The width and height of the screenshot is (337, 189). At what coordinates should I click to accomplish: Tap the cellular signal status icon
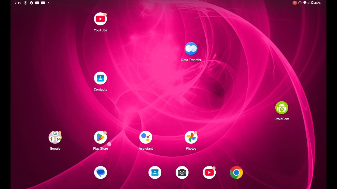tap(309, 3)
